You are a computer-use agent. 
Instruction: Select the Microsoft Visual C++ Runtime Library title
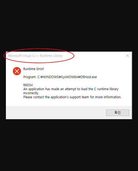[x=35, y=56]
